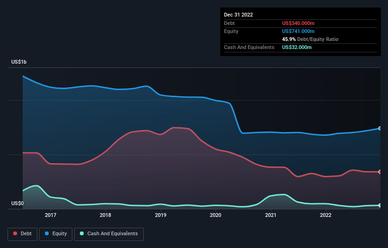The height and width of the screenshot is (248, 388).
Task: Click the 2021 x-axis label
Action: pos(271,215)
